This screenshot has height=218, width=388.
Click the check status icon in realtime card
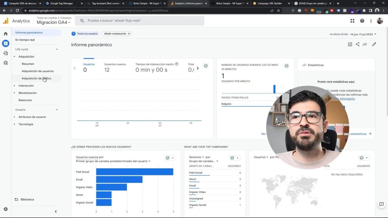tap(286, 66)
